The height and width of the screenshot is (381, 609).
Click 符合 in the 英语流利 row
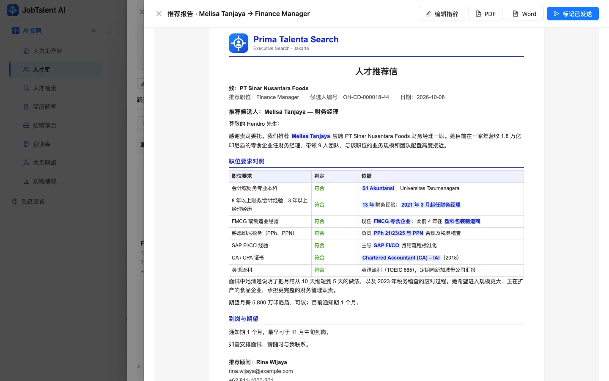coord(319,270)
